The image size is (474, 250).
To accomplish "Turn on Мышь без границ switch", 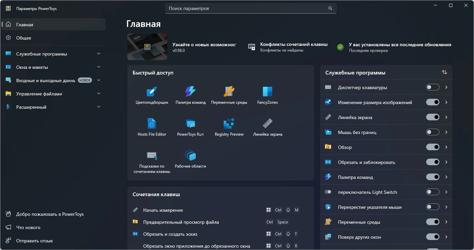I will (433, 132).
